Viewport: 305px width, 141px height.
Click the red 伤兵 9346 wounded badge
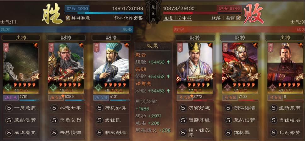tap(229, 8)
